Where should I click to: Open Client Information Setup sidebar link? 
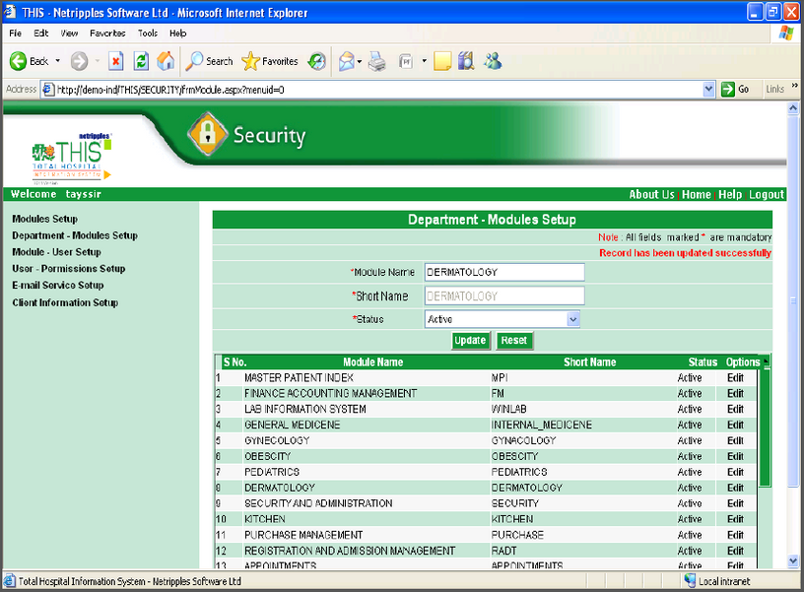[65, 303]
